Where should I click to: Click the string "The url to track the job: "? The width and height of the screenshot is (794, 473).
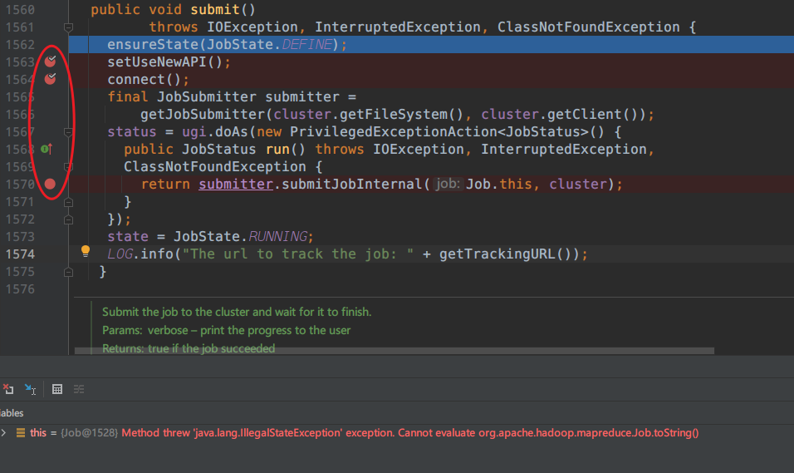click(x=297, y=254)
